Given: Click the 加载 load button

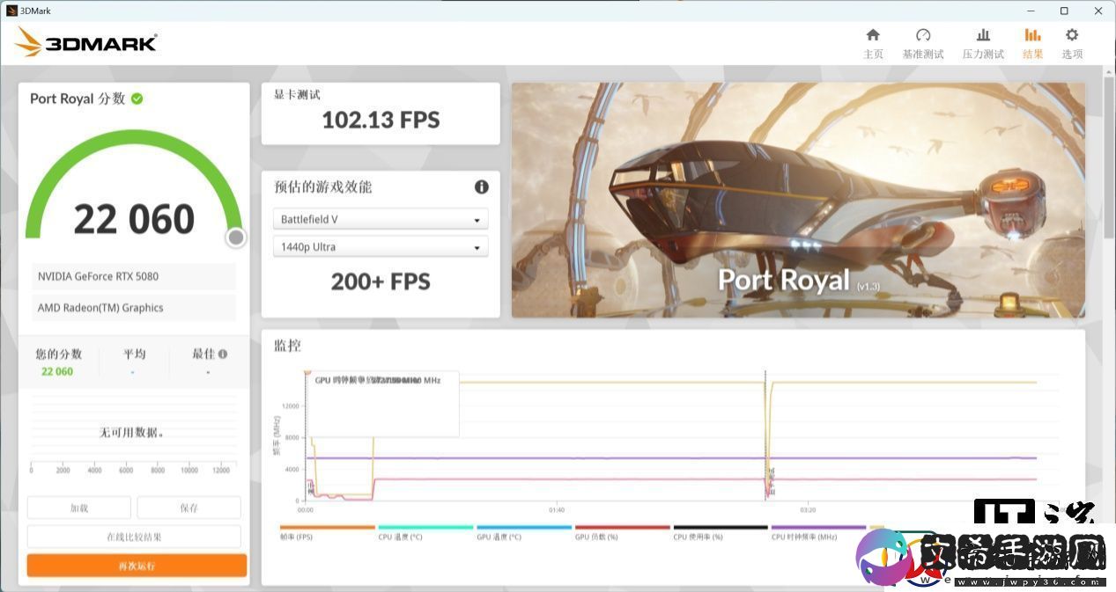Looking at the screenshot, I should 79,508.
